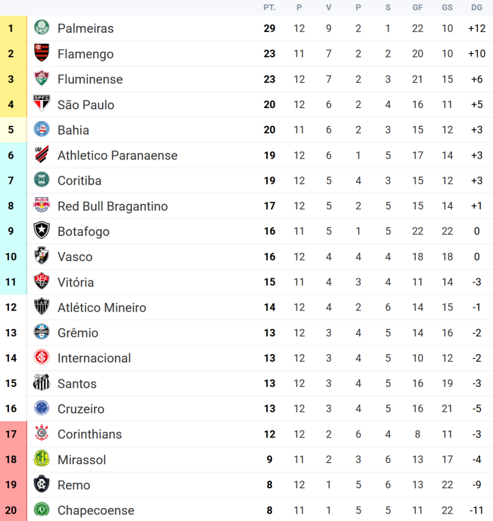Click the Chapecoense green crest
The height and width of the screenshot is (521, 493).
[x=42, y=509]
